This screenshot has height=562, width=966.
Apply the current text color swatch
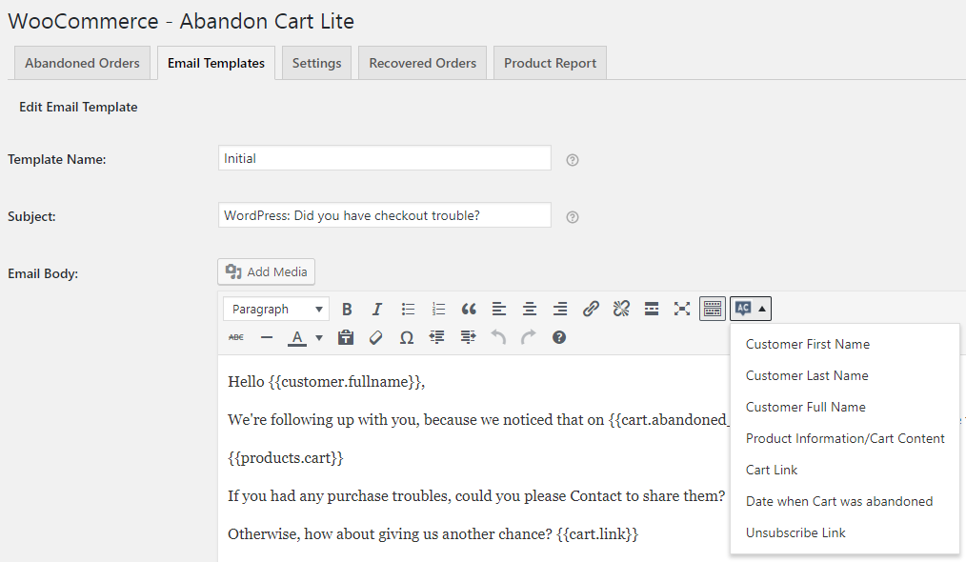coord(297,337)
